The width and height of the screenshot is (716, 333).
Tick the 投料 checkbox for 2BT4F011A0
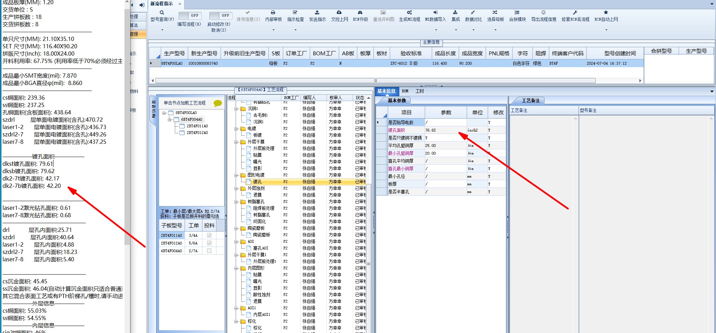tap(209, 235)
